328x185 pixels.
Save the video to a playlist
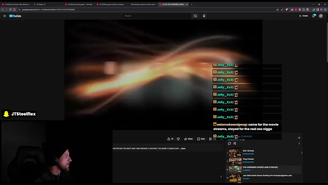201,139
